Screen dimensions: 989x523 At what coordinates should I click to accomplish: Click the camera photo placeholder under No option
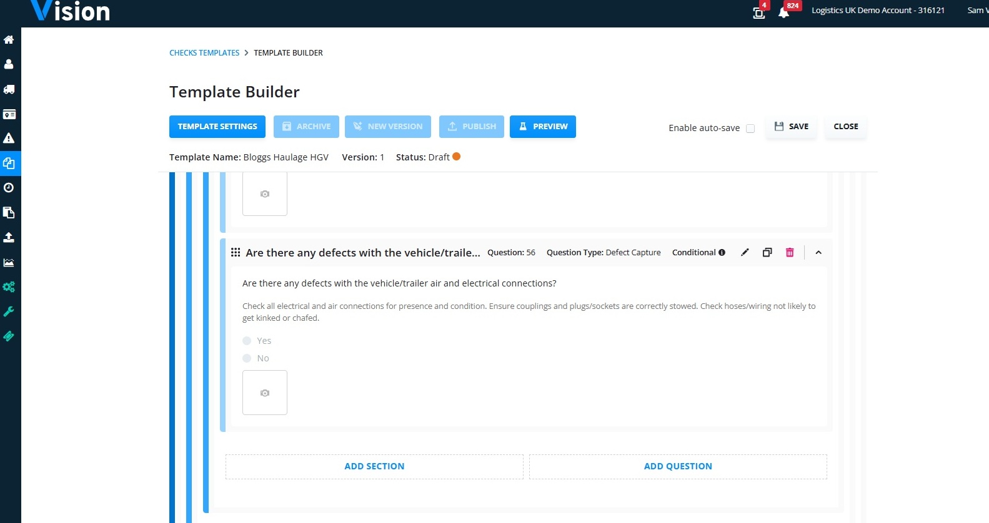click(x=265, y=393)
